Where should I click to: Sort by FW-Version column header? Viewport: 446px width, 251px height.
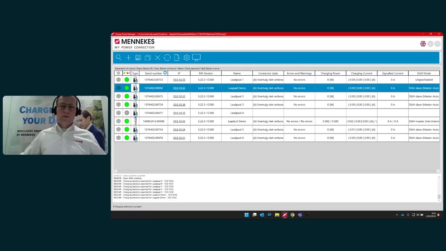(x=206, y=74)
